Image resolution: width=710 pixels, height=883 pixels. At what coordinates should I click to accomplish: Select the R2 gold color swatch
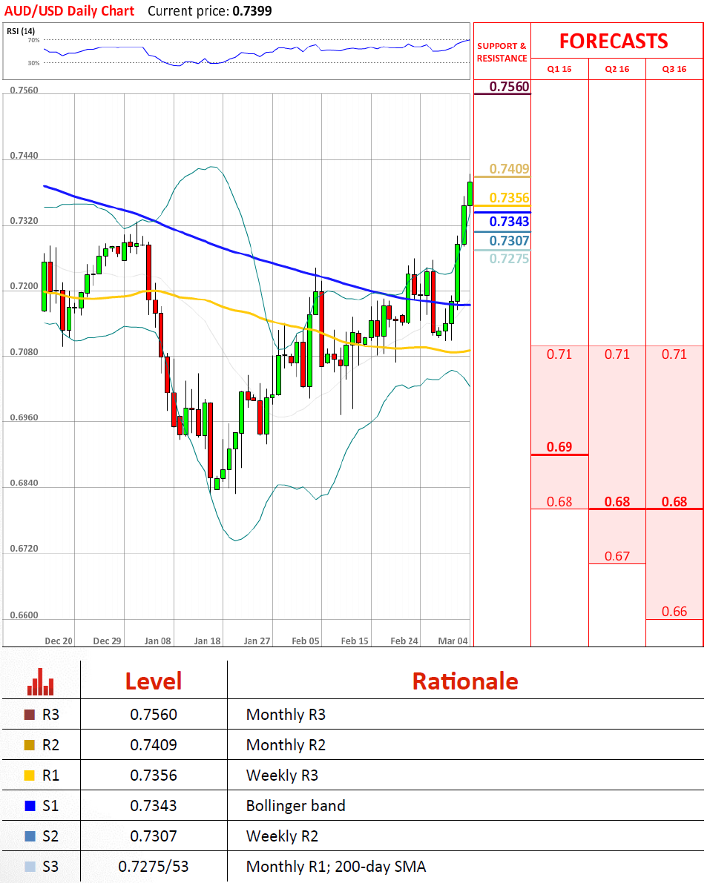click(30, 745)
